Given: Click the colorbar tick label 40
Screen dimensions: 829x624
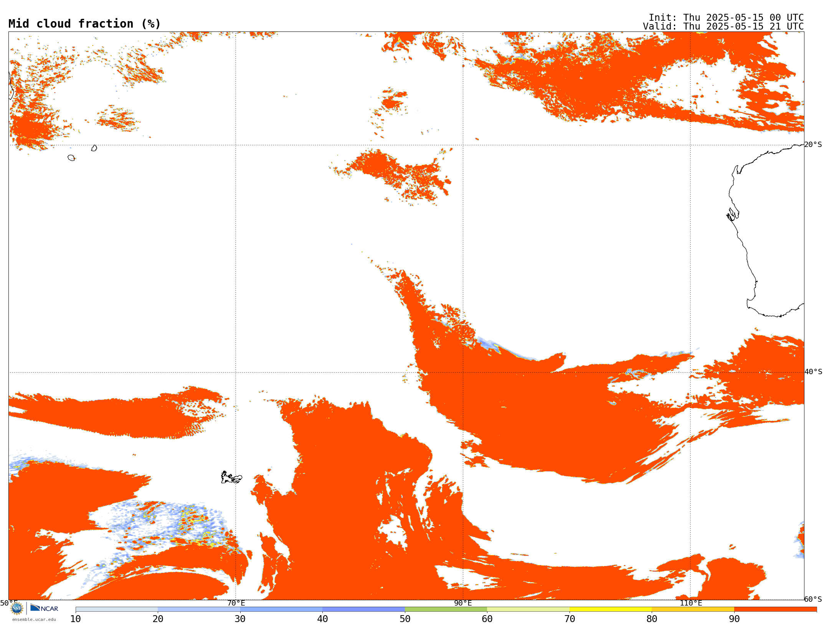Looking at the screenshot, I should pyautogui.click(x=322, y=619).
